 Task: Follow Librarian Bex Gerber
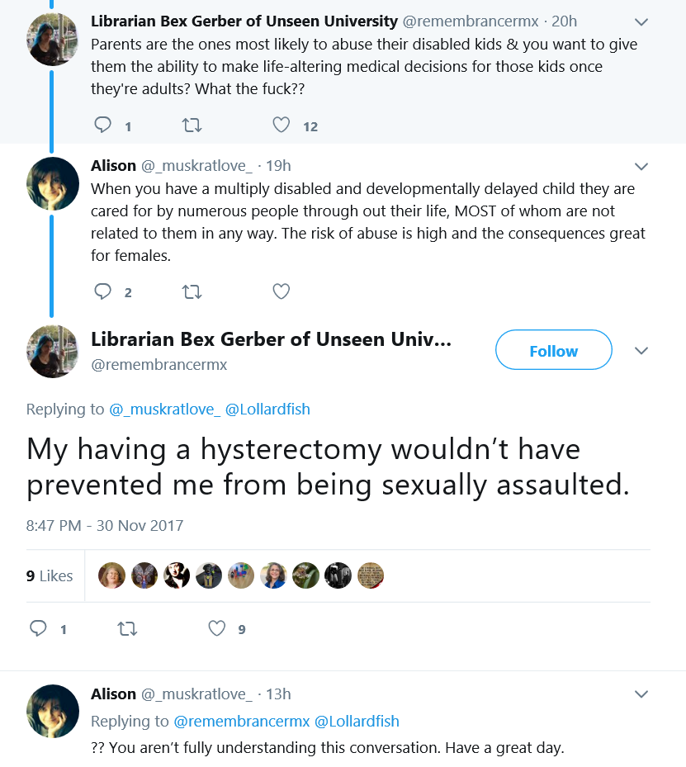click(553, 350)
